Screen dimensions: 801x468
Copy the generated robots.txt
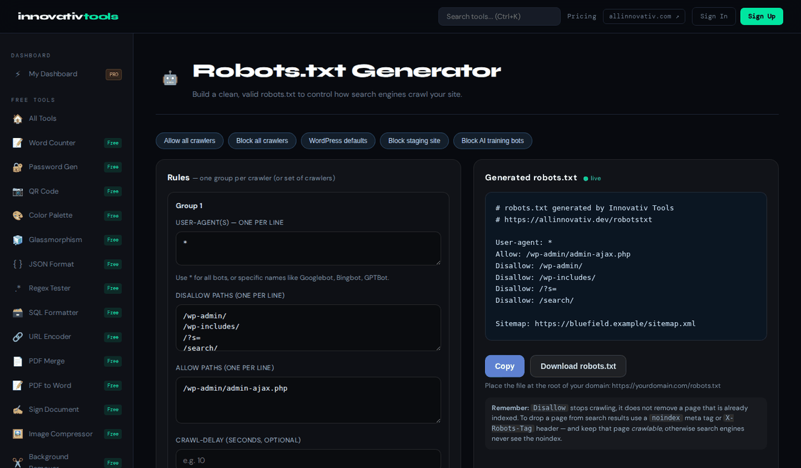[505, 366]
